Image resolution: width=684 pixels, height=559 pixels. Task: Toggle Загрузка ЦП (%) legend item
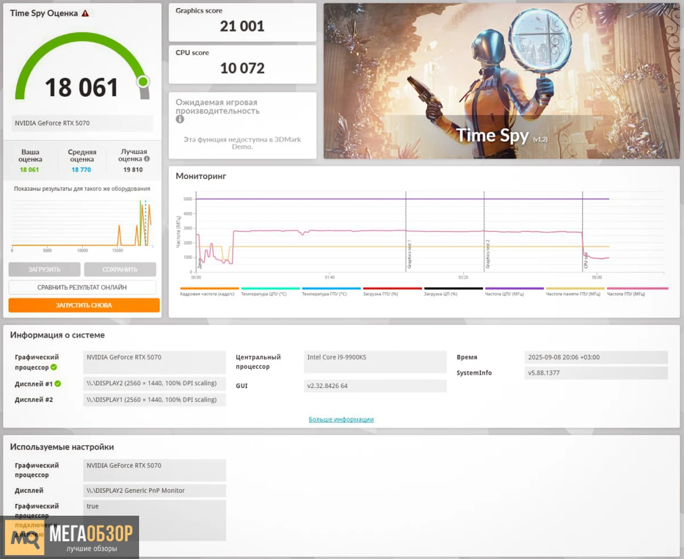pyautogui.click(x=453, y=291)
